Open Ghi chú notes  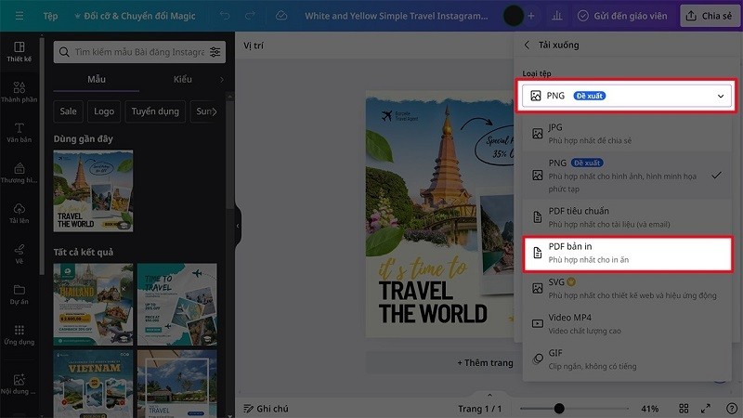click(266, 409)
